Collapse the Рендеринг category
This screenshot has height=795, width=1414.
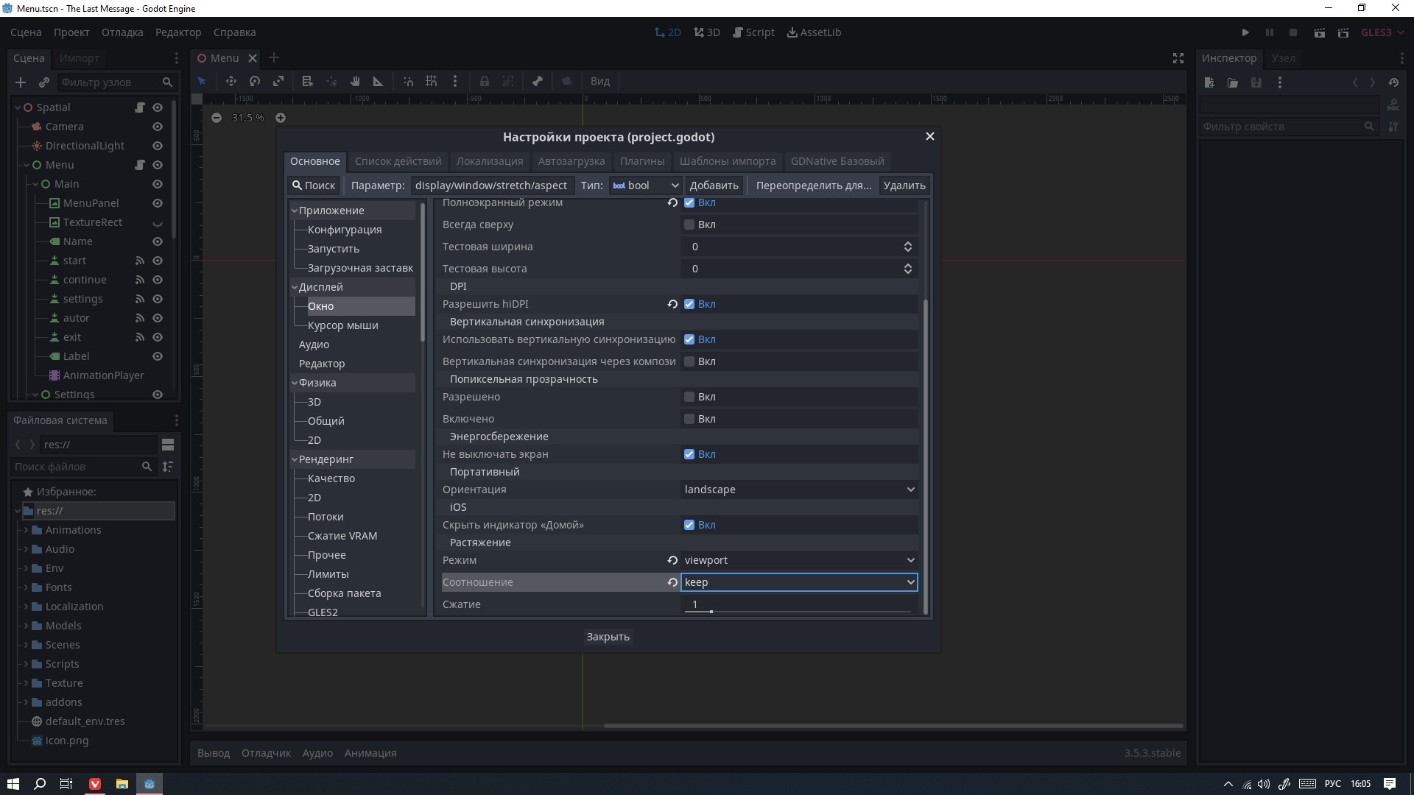coord(295,459)
